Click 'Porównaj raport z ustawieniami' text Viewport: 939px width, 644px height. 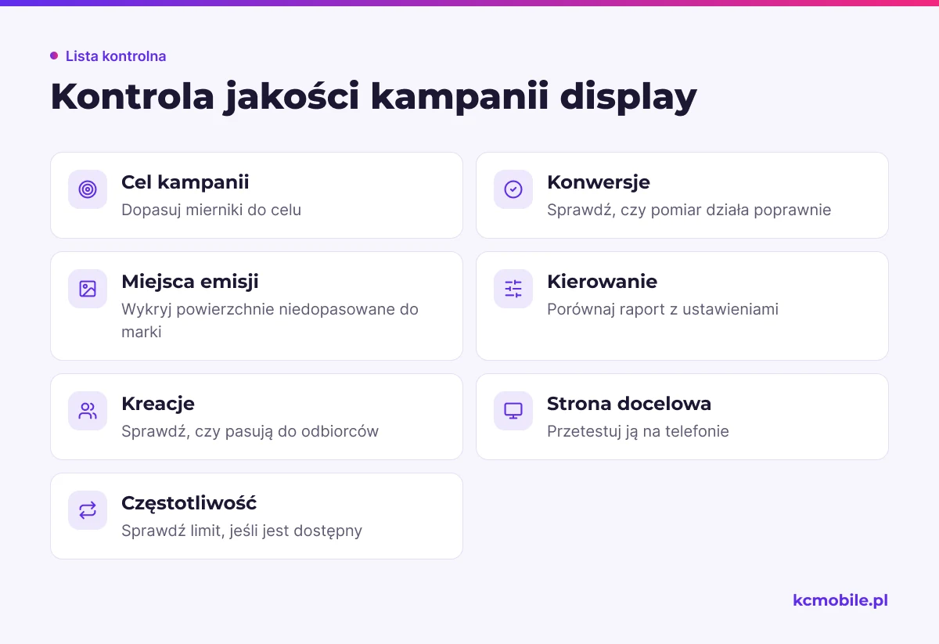tap(663, 309)
